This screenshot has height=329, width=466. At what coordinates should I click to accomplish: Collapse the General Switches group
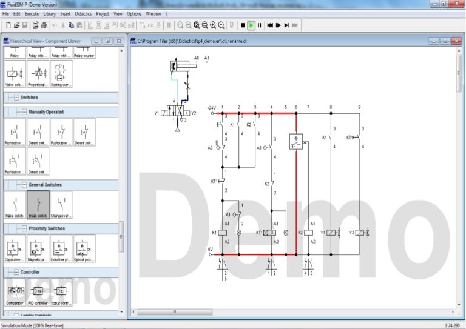[23, 185]
